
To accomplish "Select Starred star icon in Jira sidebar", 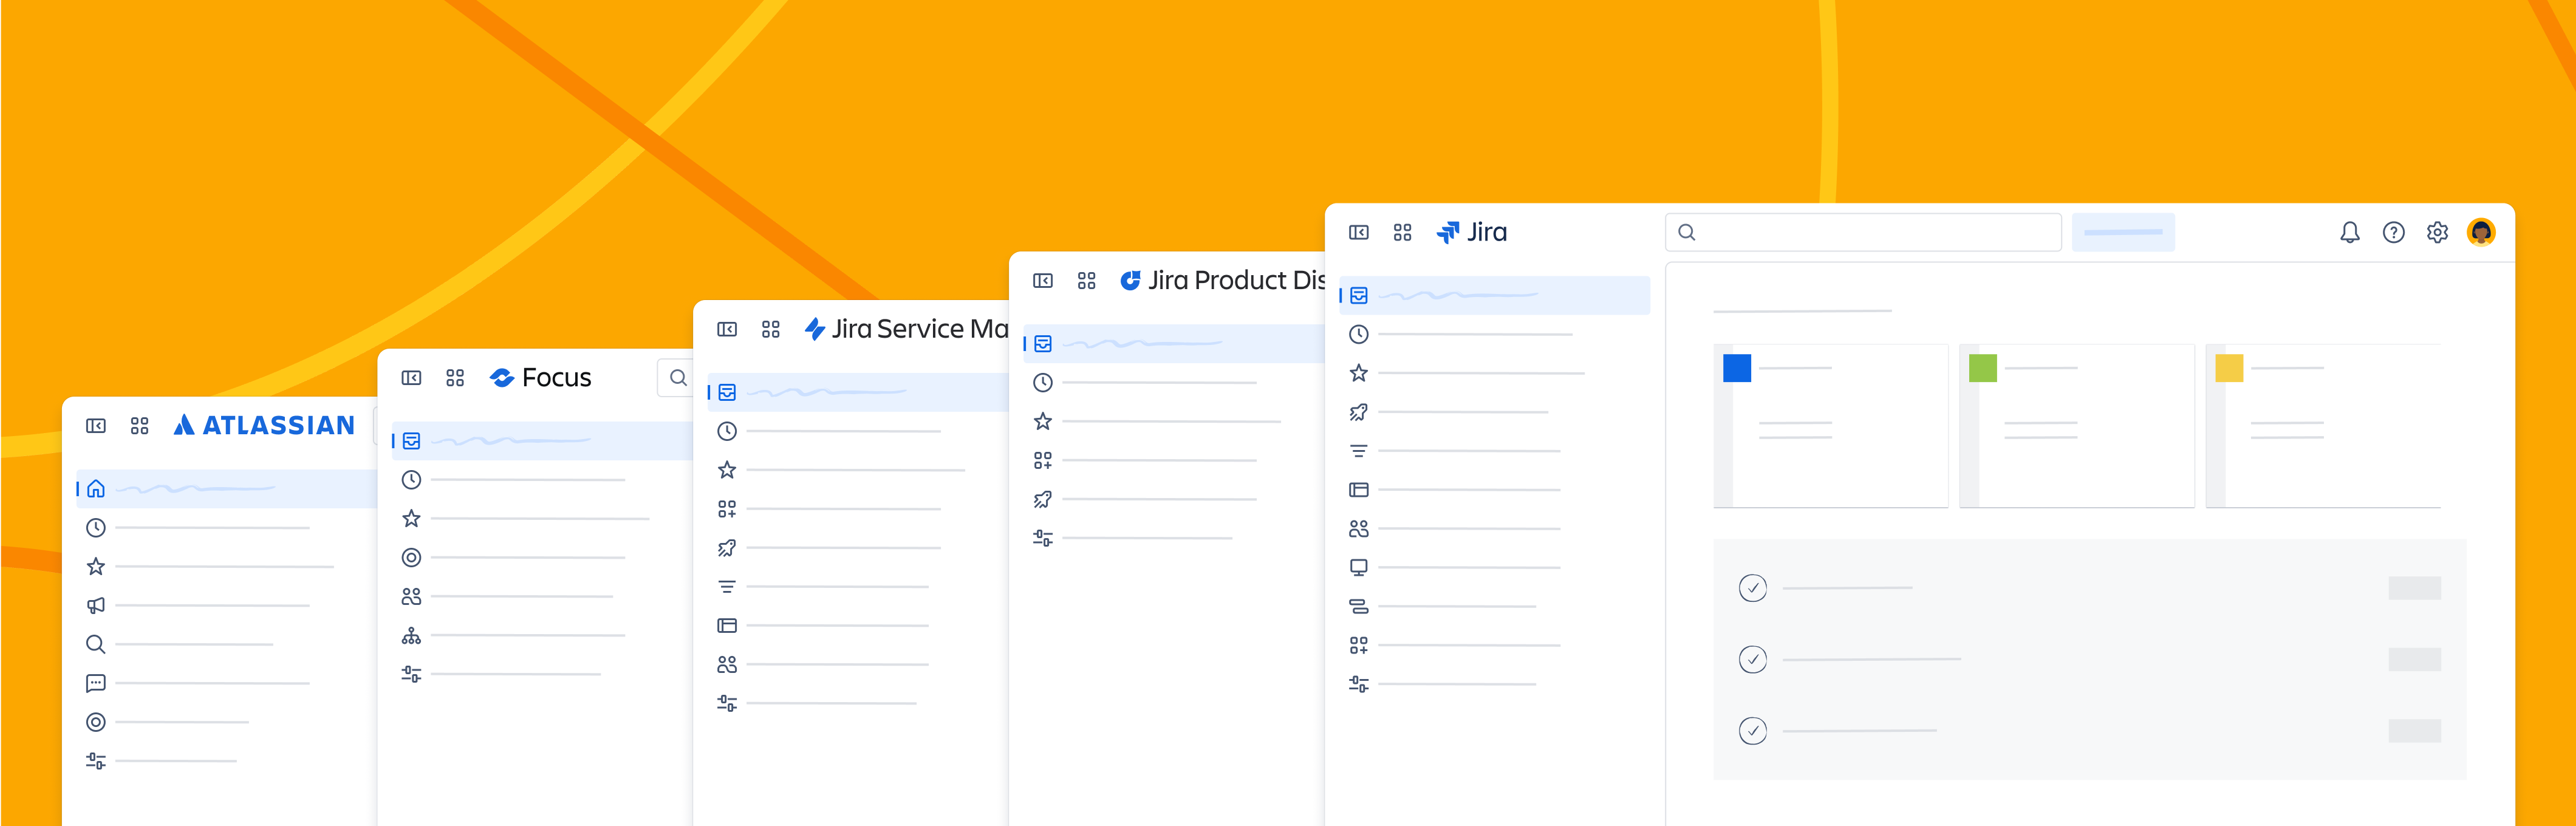I will (x=1358, y=373).
